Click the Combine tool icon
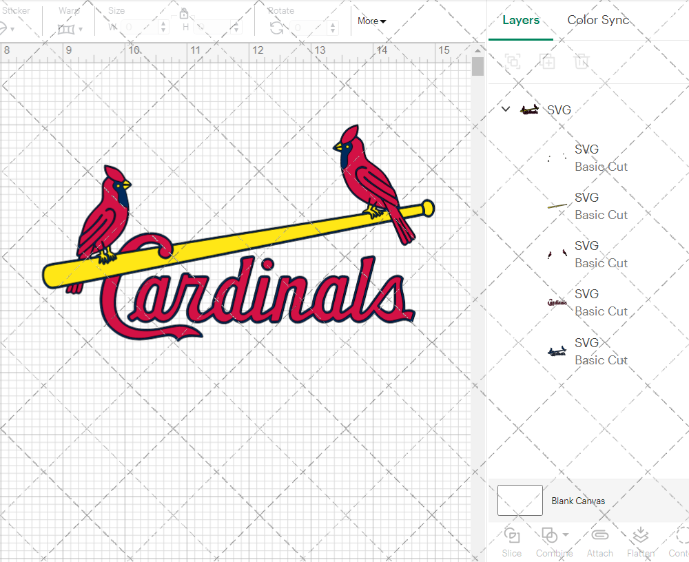689x562 pixels. 549,535
